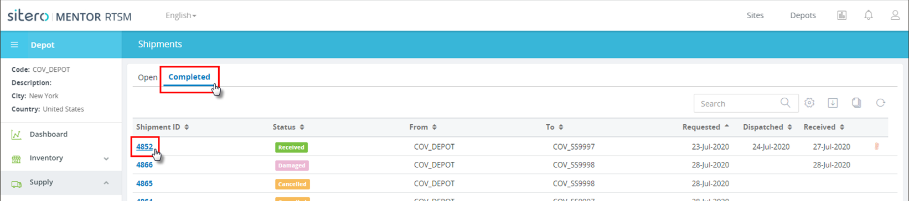Click the Received status badge
Screen dimensions: 909x201
coord(291,147)
